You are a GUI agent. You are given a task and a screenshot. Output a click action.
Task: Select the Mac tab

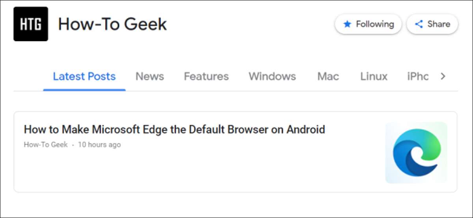coord(328,76)
